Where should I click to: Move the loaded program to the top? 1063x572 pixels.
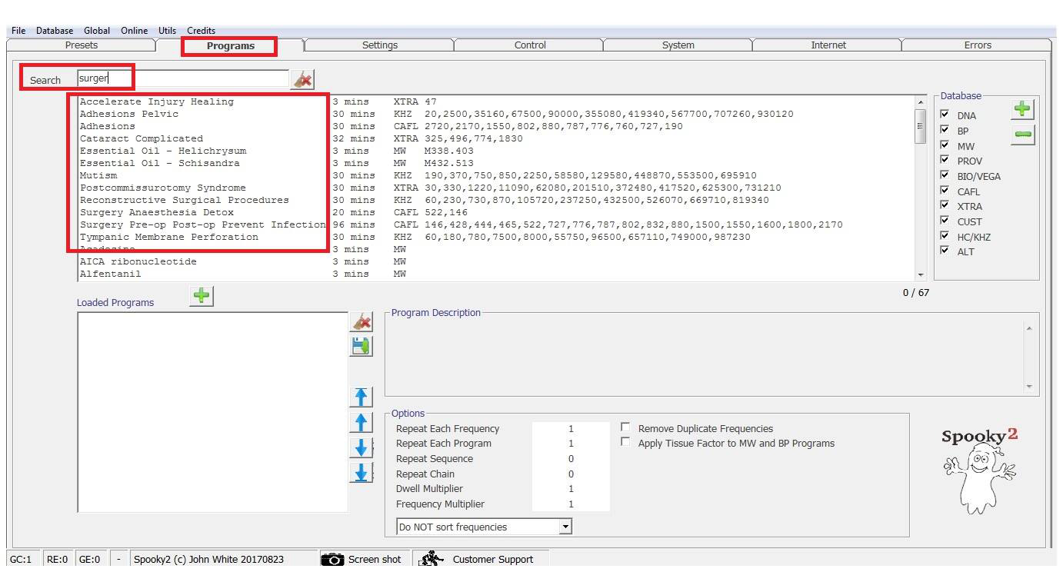361,397
